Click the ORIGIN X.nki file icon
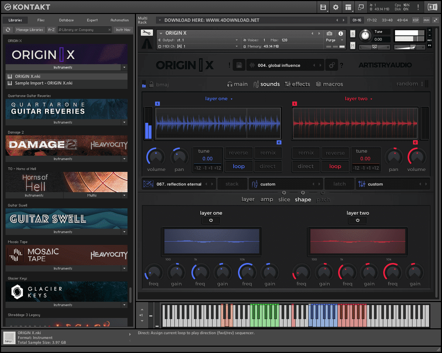The width and height of the screenshot is (442, 353). coord(10,76)
